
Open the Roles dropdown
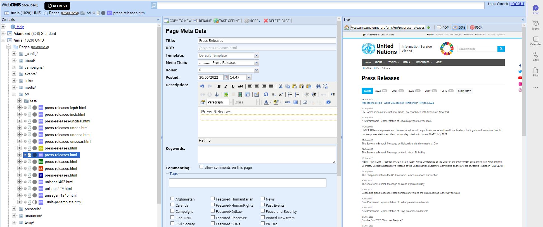256,70
